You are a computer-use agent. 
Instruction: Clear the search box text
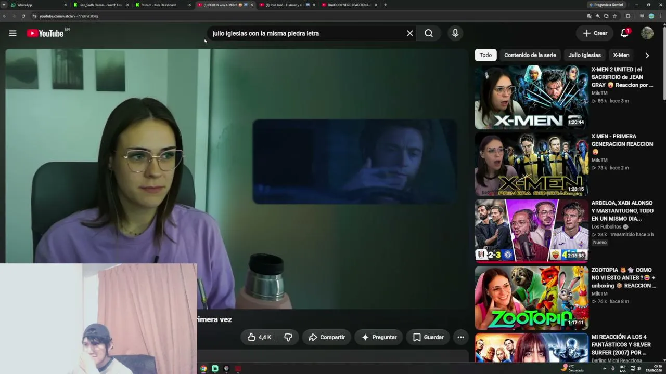coord(410,33)
